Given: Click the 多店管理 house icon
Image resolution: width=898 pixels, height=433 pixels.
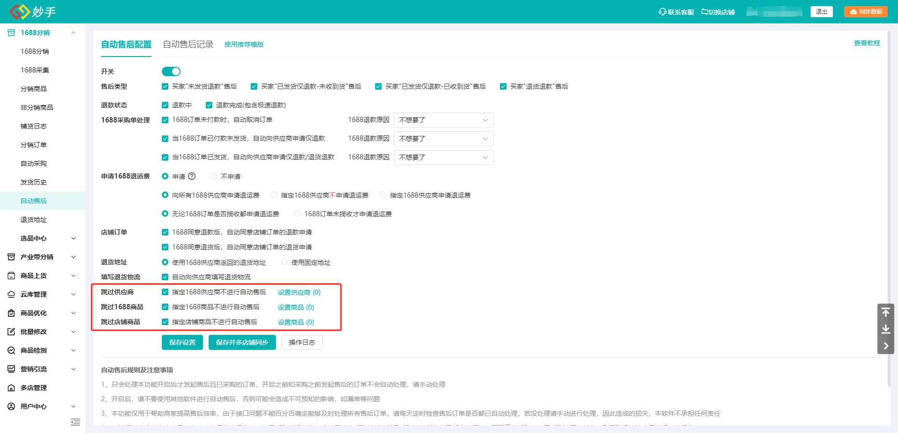Looking at the screenshot, I should tap(11, 388).
